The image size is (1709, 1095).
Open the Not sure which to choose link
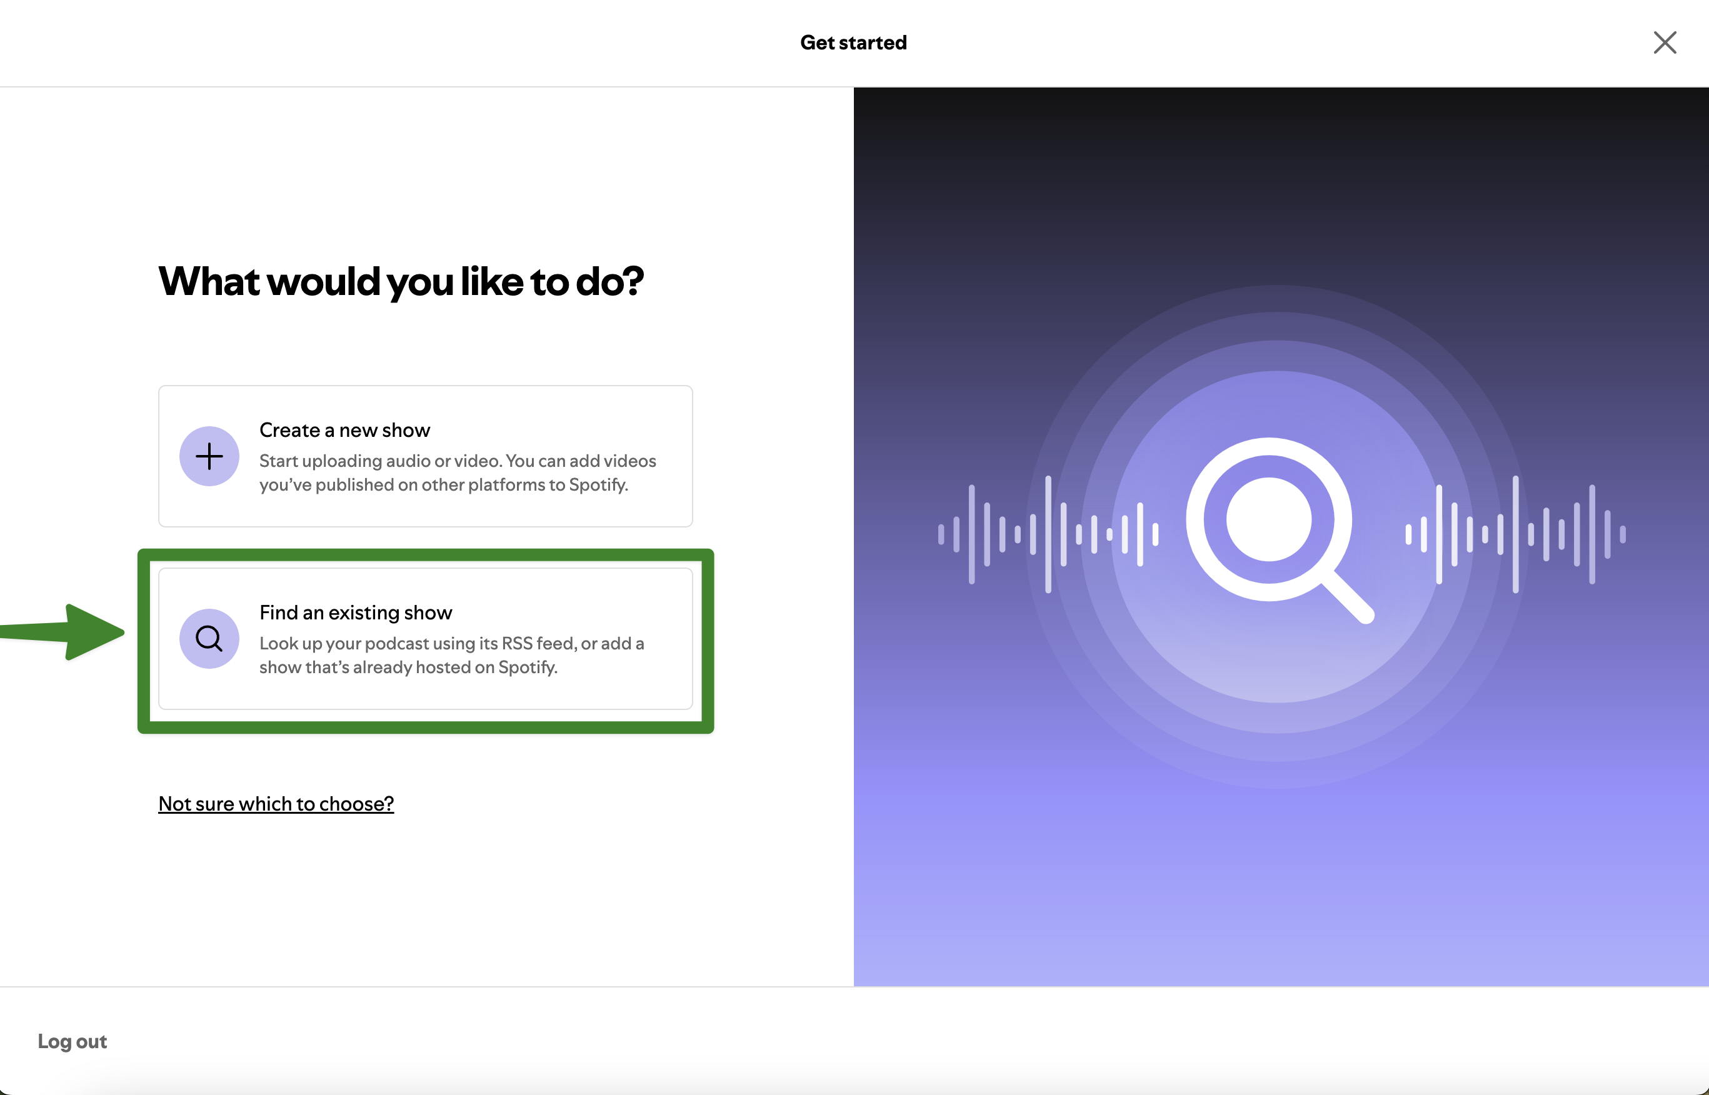point(276,804)
